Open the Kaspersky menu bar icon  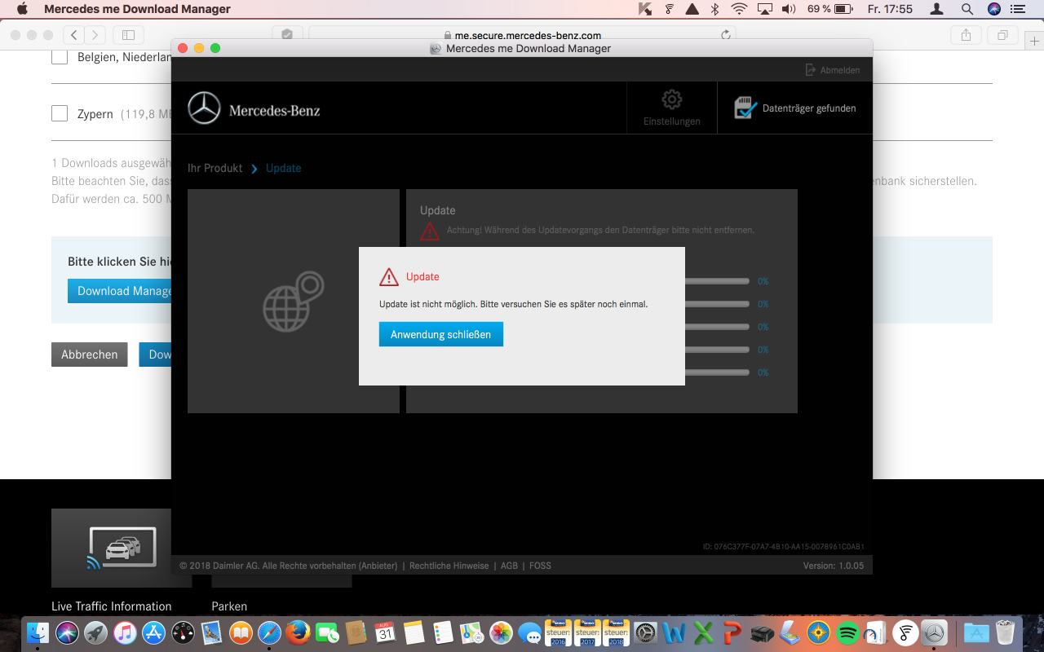pos(645,9)
